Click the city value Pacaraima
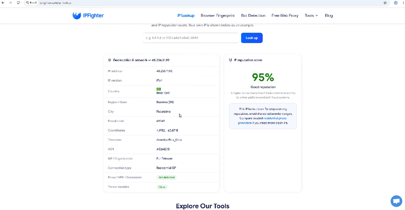This screenshot has width=405, height=210. click(163, 111)
